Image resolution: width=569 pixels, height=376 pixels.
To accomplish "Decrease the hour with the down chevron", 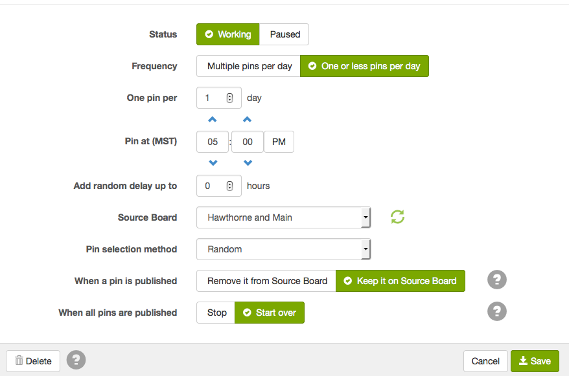I will coord(213,162).
